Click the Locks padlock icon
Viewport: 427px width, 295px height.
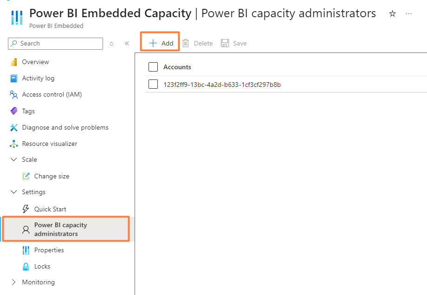pyautogui.click(x=26, y=267)
